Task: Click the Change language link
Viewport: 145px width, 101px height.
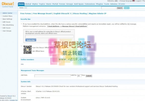Action: tap(126, 1)
